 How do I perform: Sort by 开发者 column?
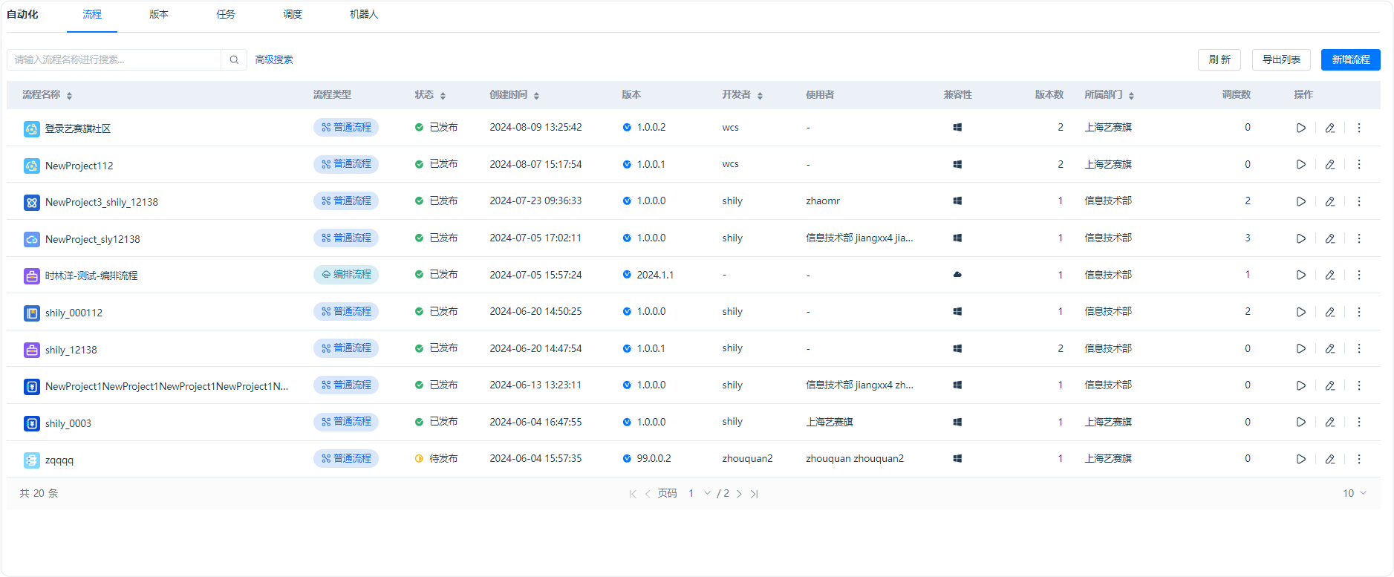[760, 95]
